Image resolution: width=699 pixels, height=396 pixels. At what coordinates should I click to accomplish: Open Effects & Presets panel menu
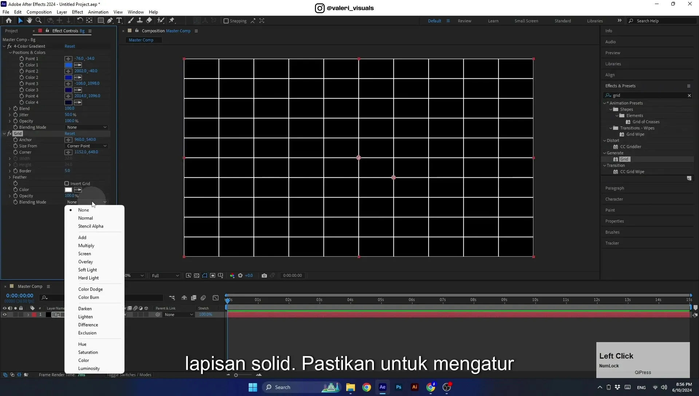click(689, 86)
